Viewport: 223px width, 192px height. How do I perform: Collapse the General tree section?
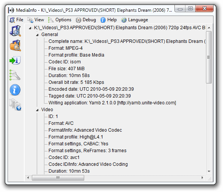(37, 35)
